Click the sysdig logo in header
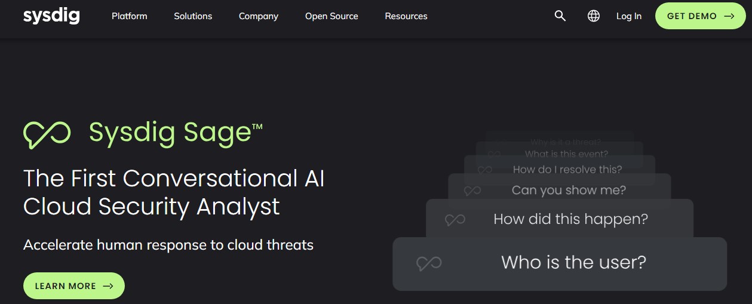The image size is (752, 304). (51, 16)
